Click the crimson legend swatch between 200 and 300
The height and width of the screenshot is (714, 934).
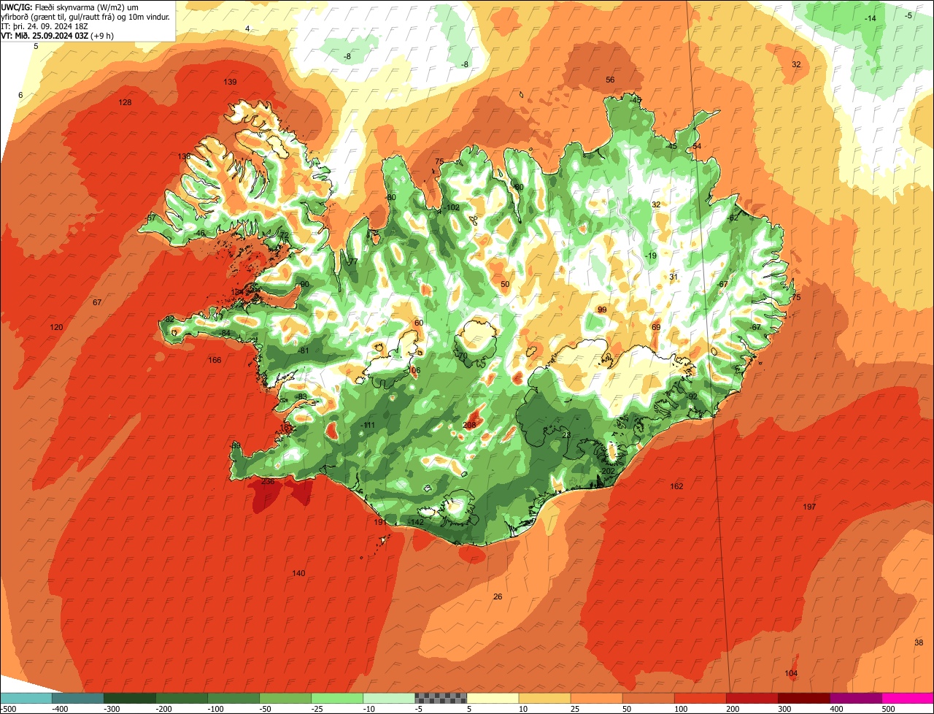pos(752,698)
